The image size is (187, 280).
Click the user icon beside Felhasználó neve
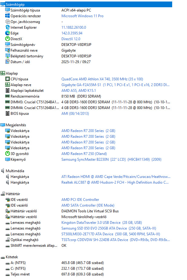pos(8,50)
